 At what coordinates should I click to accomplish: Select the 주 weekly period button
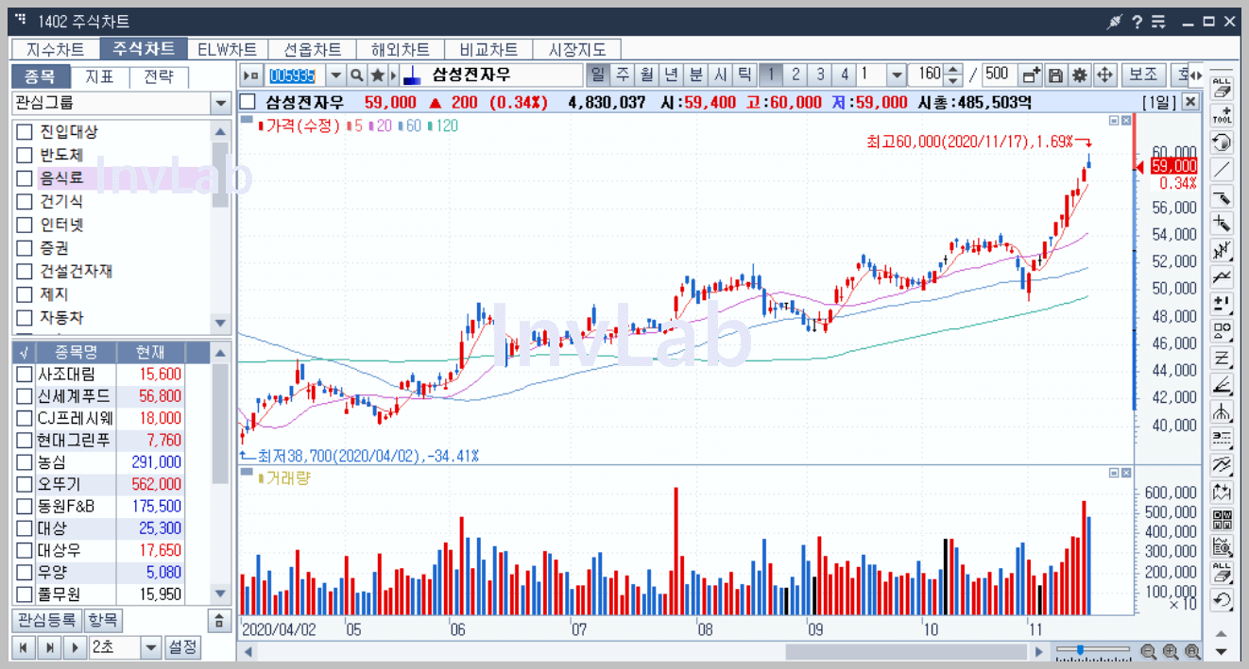point(623,75)
